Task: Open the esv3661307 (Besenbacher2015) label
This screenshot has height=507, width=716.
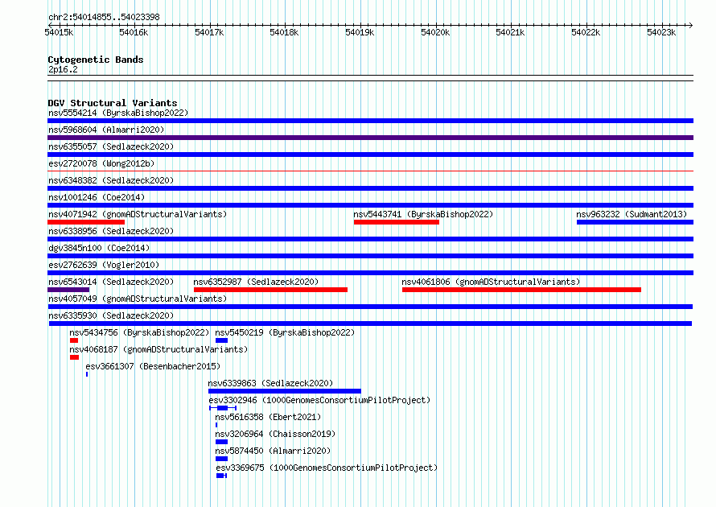Action: coord(153,366)
